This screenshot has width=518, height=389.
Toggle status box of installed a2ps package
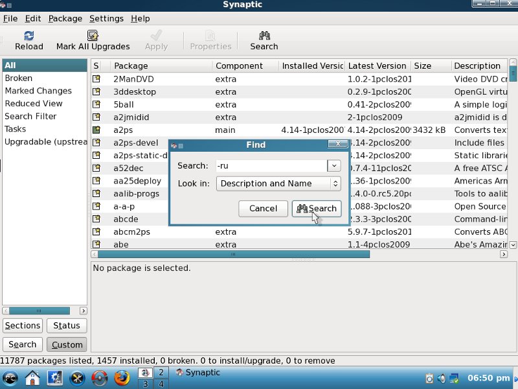click(x=96, y=130)
